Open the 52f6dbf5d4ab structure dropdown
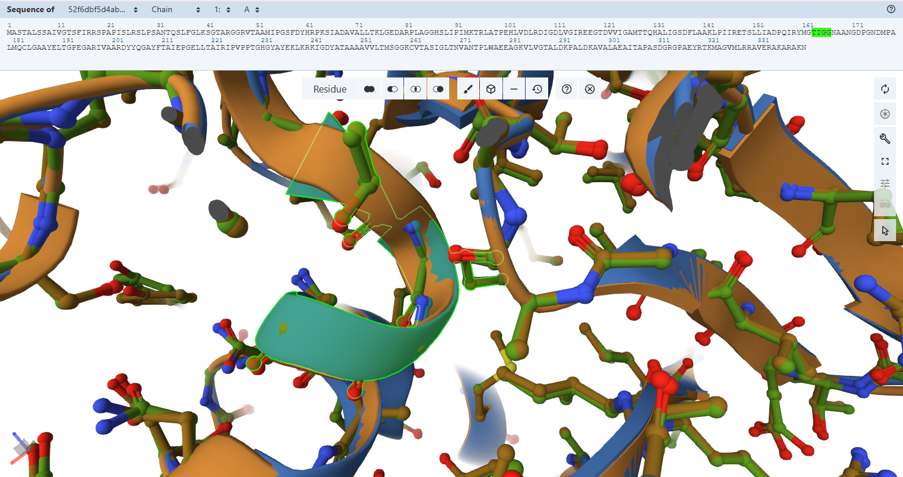Image resolution: width=903 pixels, height=477 pixels. pyautogui.click(x=103, y=10)
